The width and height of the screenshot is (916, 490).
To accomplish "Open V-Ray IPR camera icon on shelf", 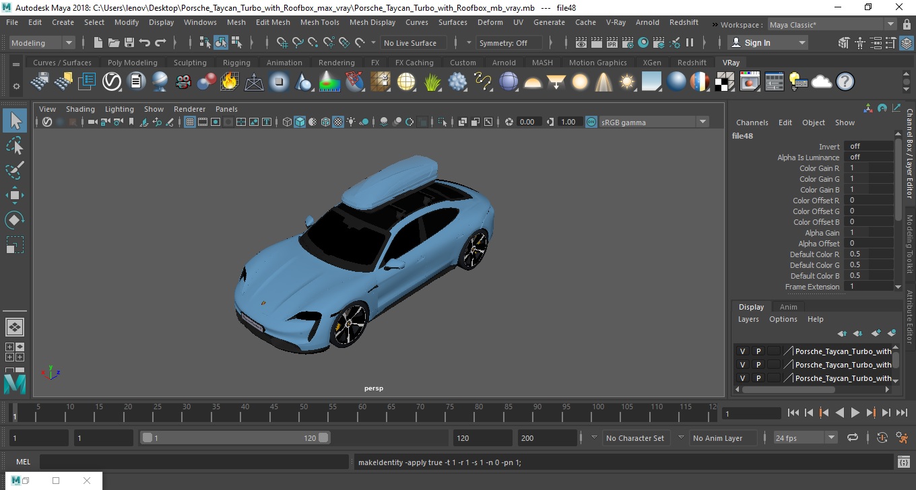I will pyautogui.click(x=183, y=82).
